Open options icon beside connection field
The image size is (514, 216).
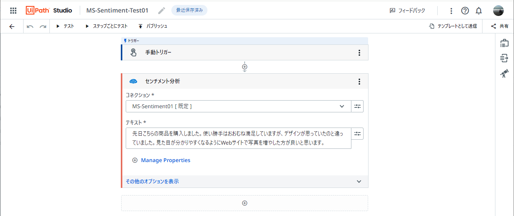(x=357, y=106)
